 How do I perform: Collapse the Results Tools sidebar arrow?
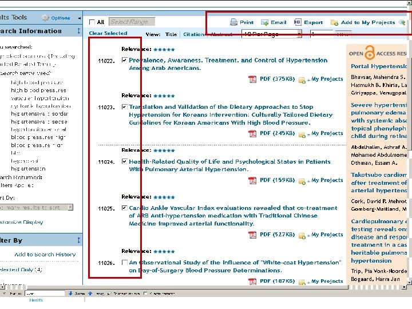80,18
